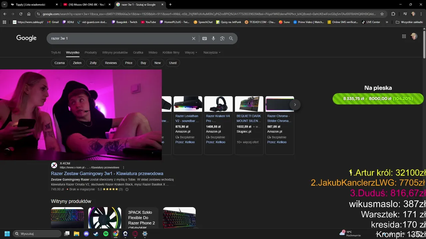Open a new browser tab
This screenshot has height=239, width=426.
(170, 5)
